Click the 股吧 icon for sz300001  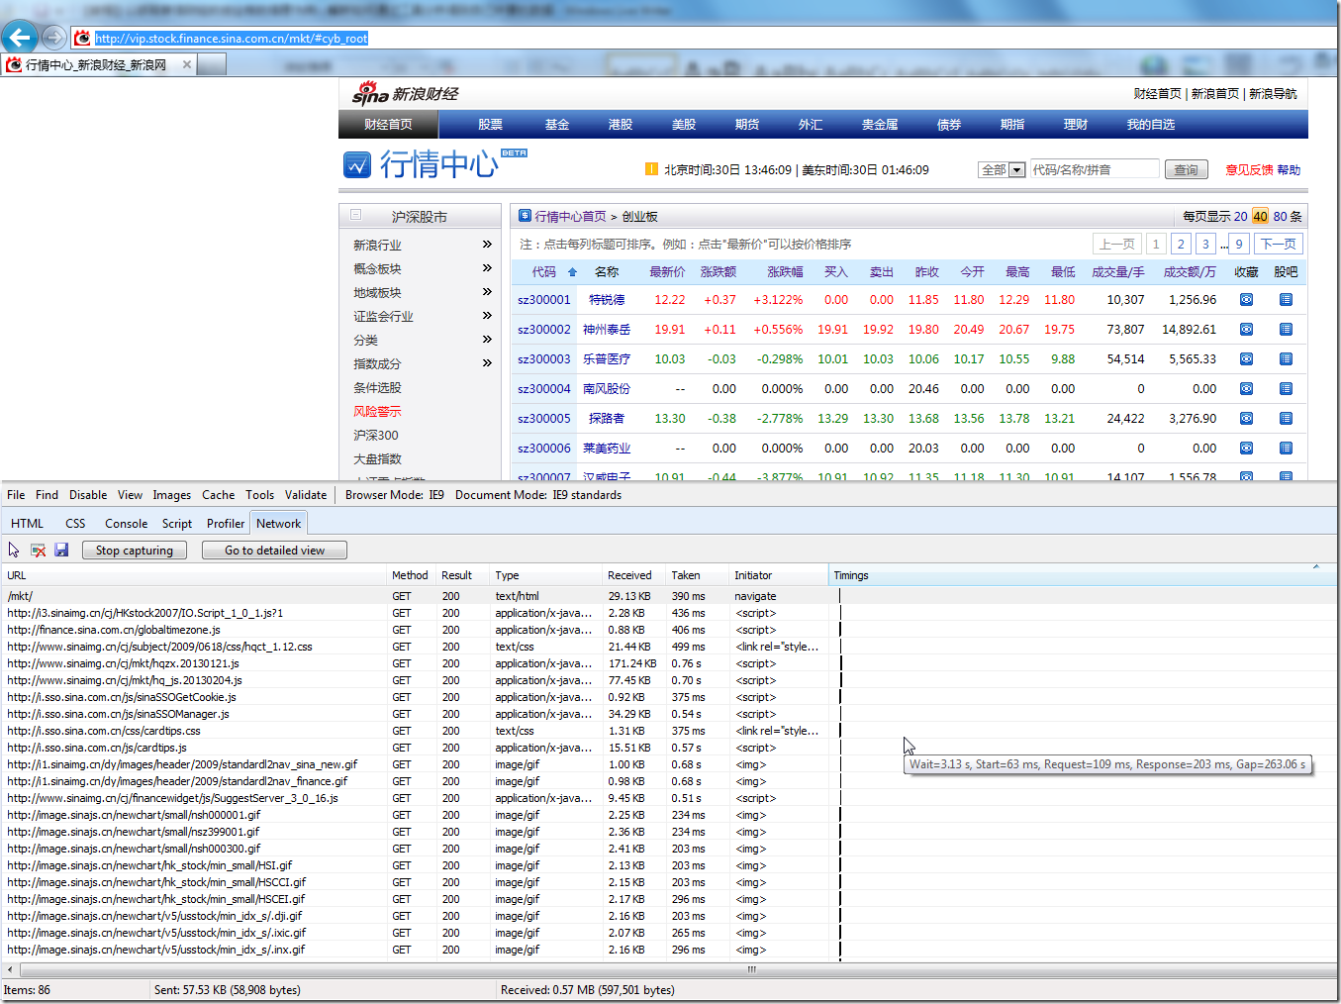1286,299
